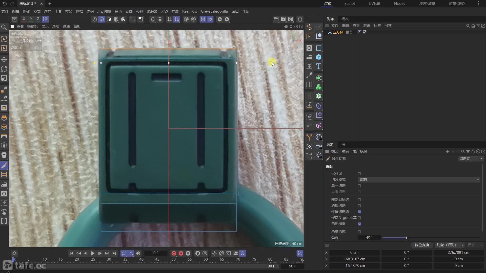Switch to Edges mode icon
This screenshot has height=273, width=486.
click(x=102, y=19)
